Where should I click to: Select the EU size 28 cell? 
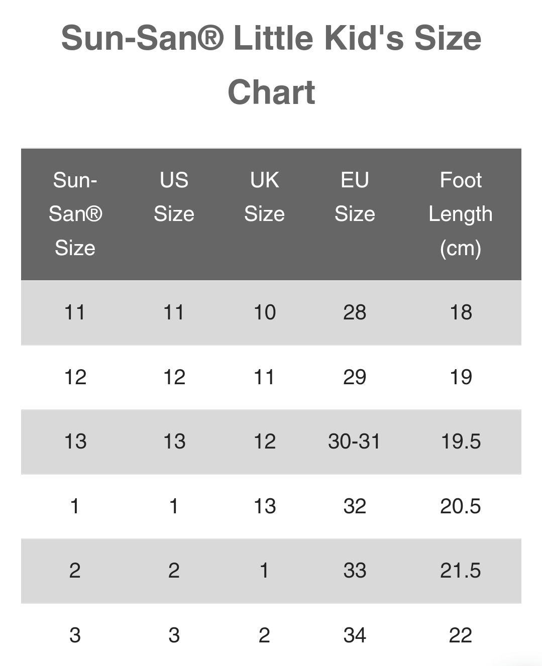tap(355, 312)
